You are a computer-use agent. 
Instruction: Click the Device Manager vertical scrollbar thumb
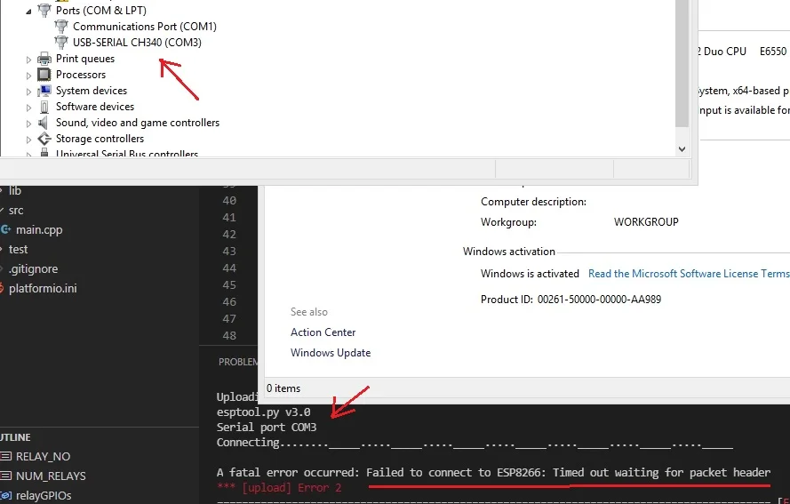click(682, 63)
